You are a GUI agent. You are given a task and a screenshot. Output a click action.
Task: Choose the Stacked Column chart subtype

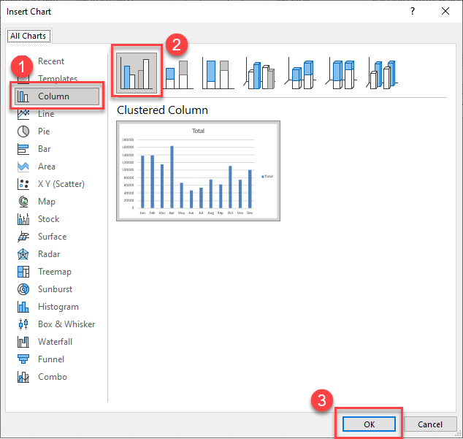(178, 74)
